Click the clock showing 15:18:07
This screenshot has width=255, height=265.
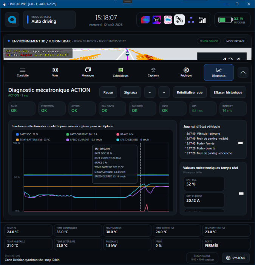click(x=106, y=17)
